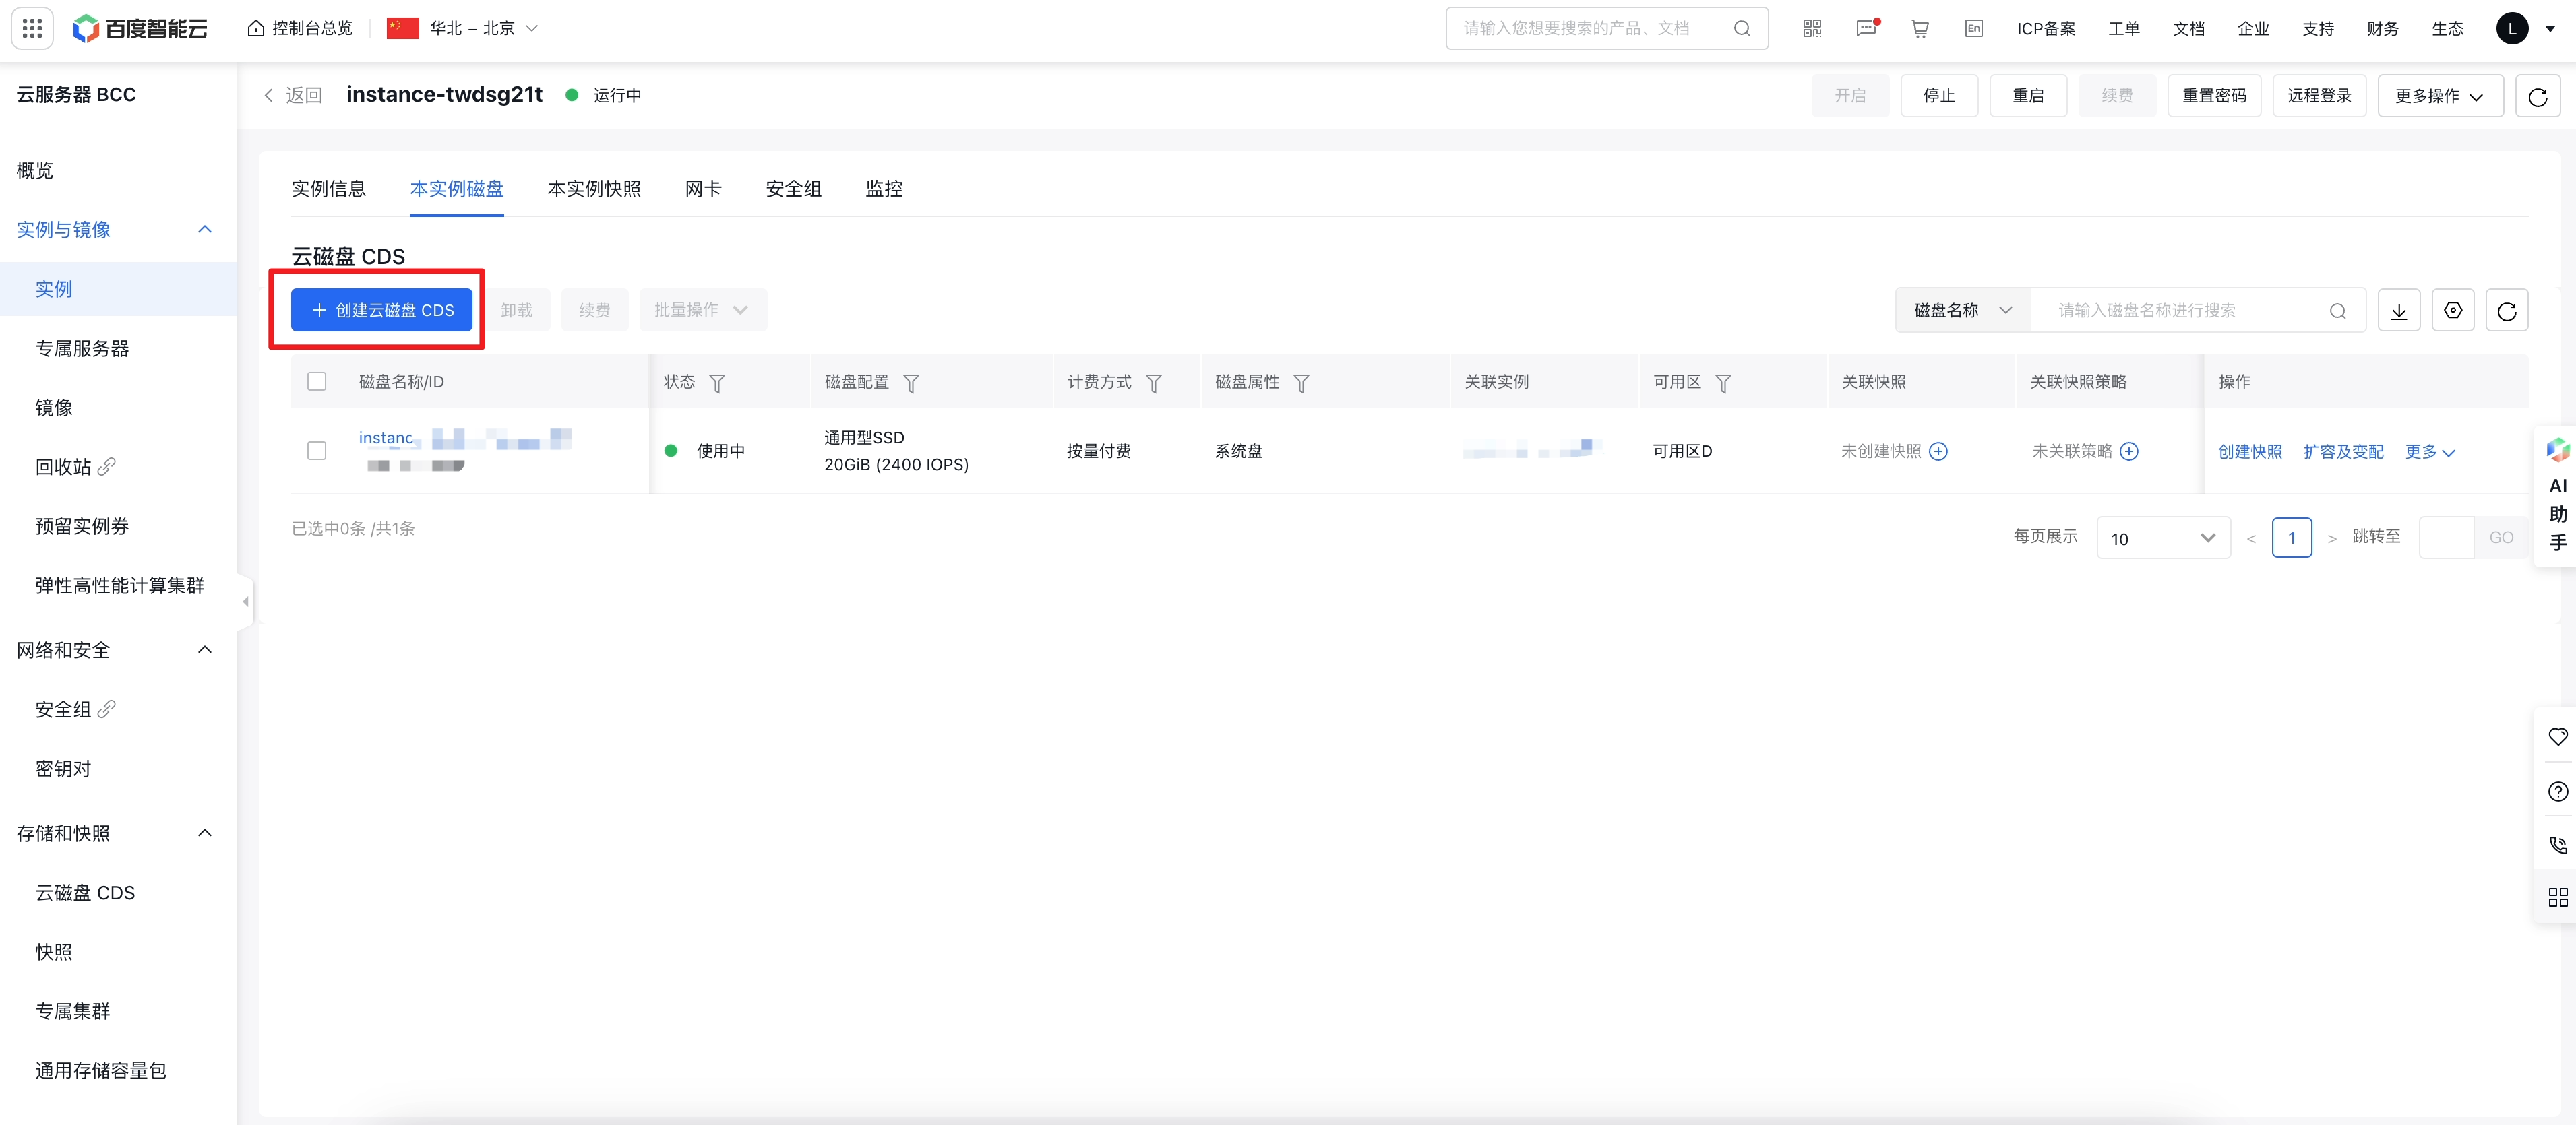Image resolution: width=2576 pixels, height=1125 pixels.
Task: Click the 重启 button
Action: [x=2028, y=96]
